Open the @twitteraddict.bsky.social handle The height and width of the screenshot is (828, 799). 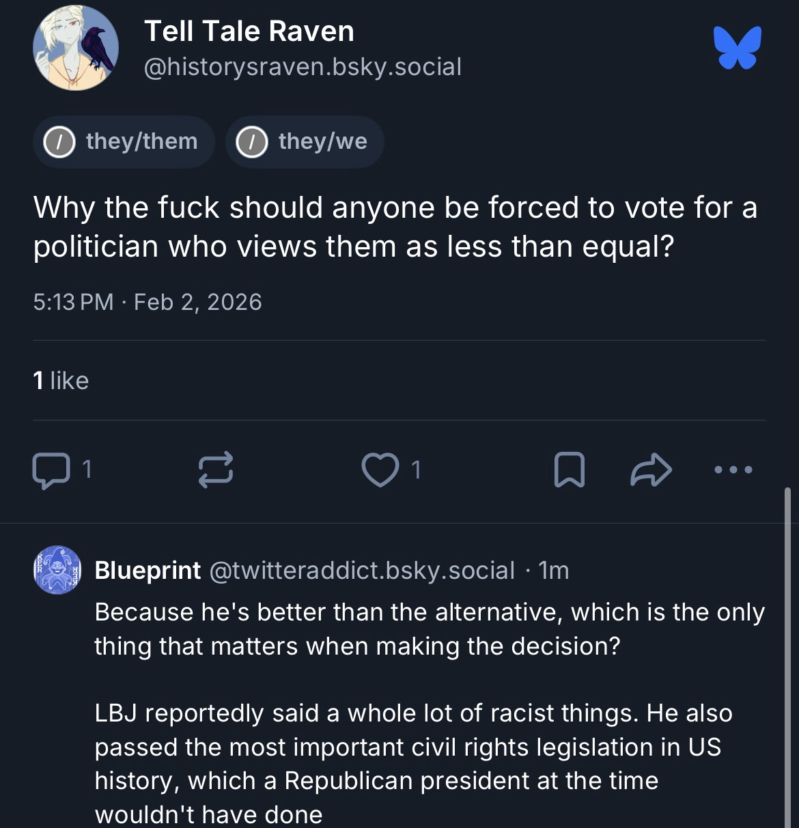[x=361, y=570]
